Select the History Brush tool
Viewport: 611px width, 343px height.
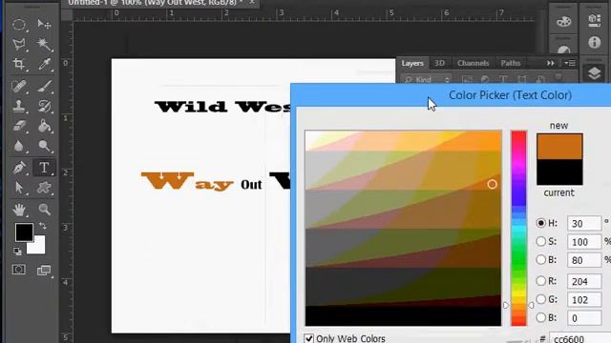click(x=44, y=106)
